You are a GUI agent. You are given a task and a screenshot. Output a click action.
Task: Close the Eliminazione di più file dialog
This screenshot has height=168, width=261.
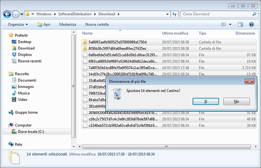249,82
